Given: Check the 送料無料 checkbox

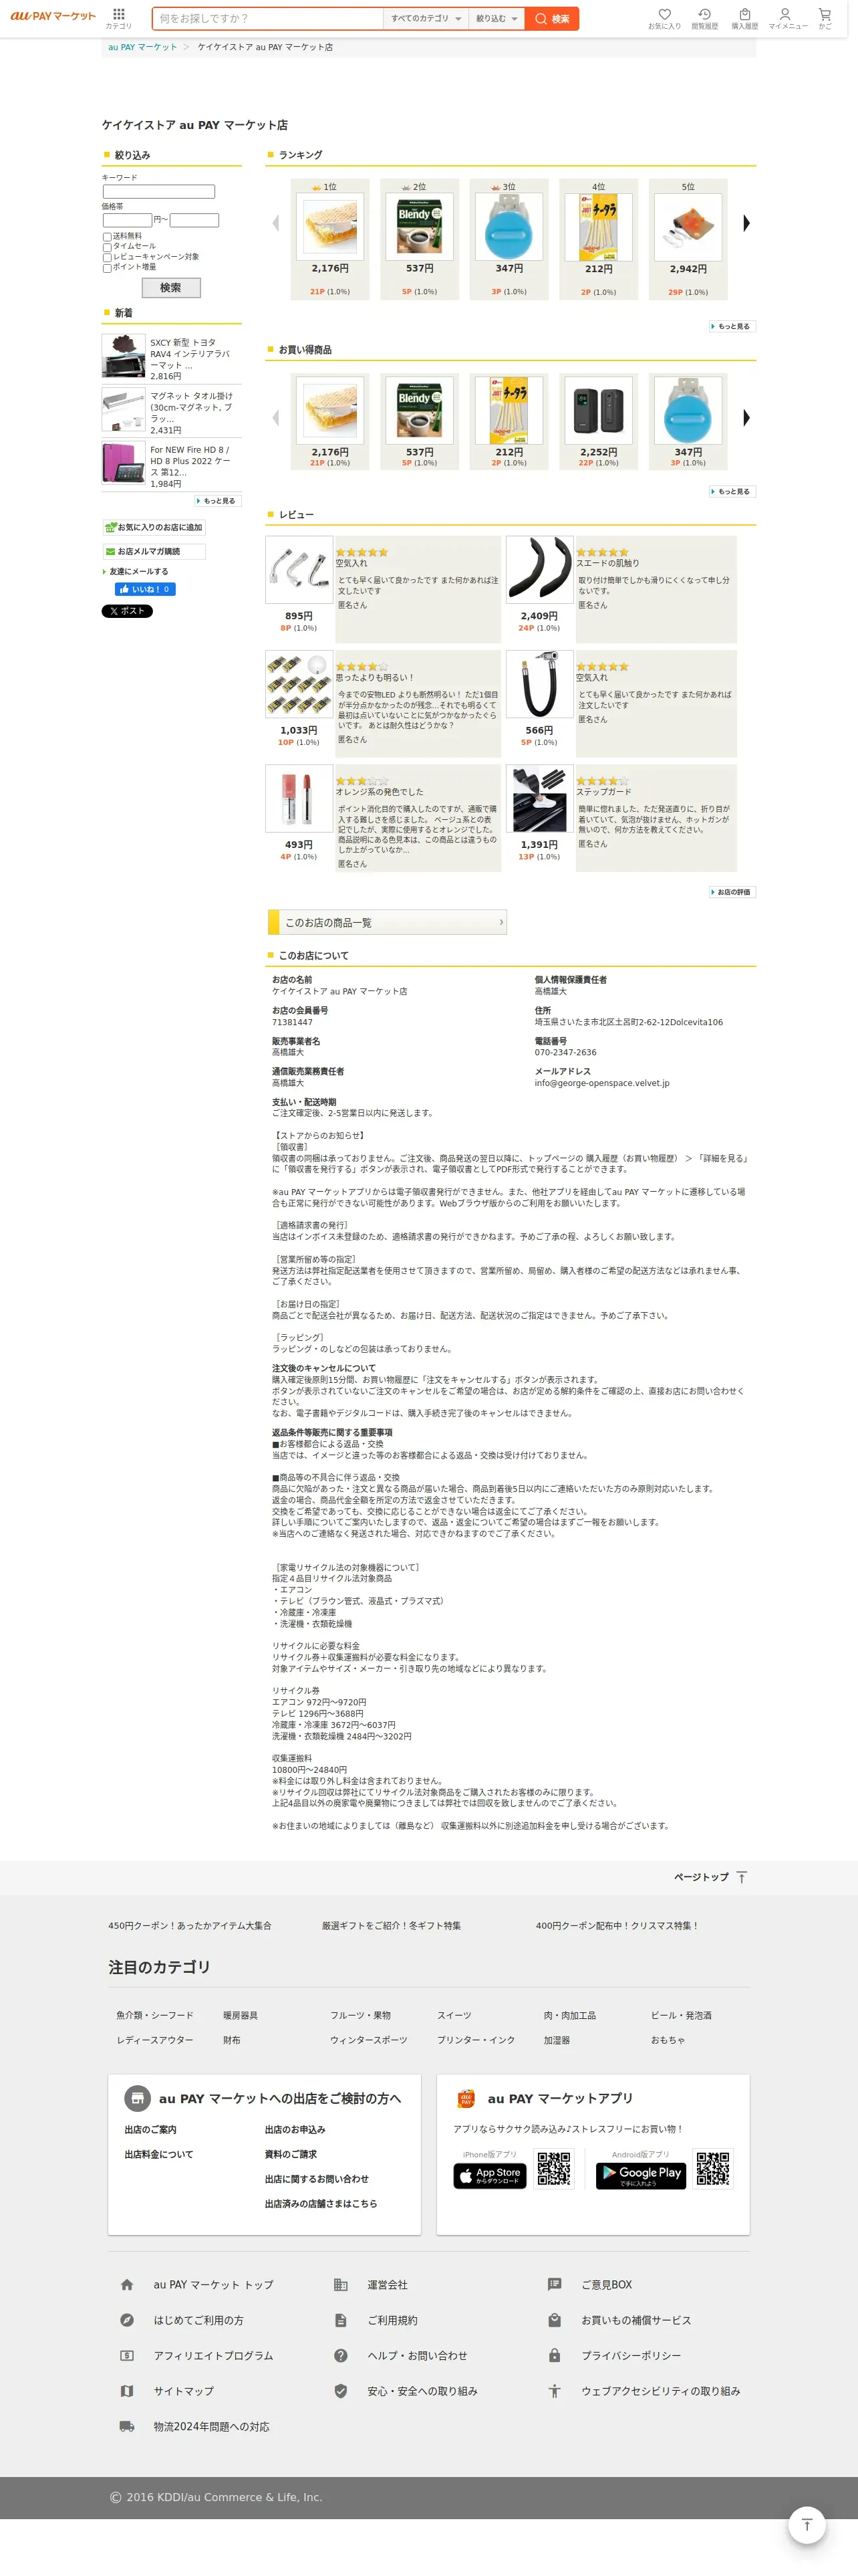Looking at the screenshot, I should 107,237.
